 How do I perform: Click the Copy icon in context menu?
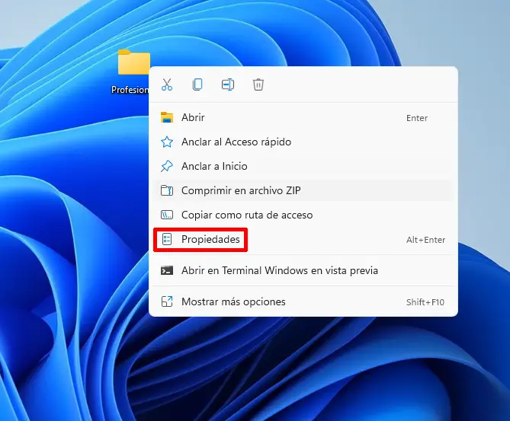pos(197,85)
